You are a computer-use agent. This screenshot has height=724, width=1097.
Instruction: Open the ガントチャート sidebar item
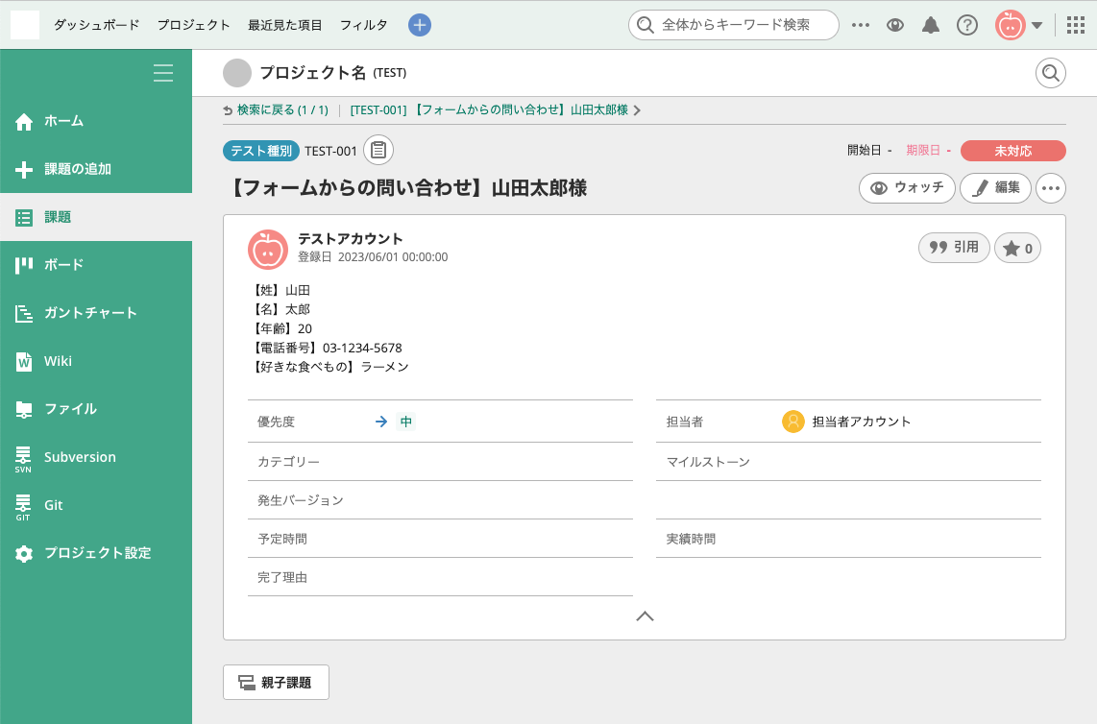tap(90, 313)
